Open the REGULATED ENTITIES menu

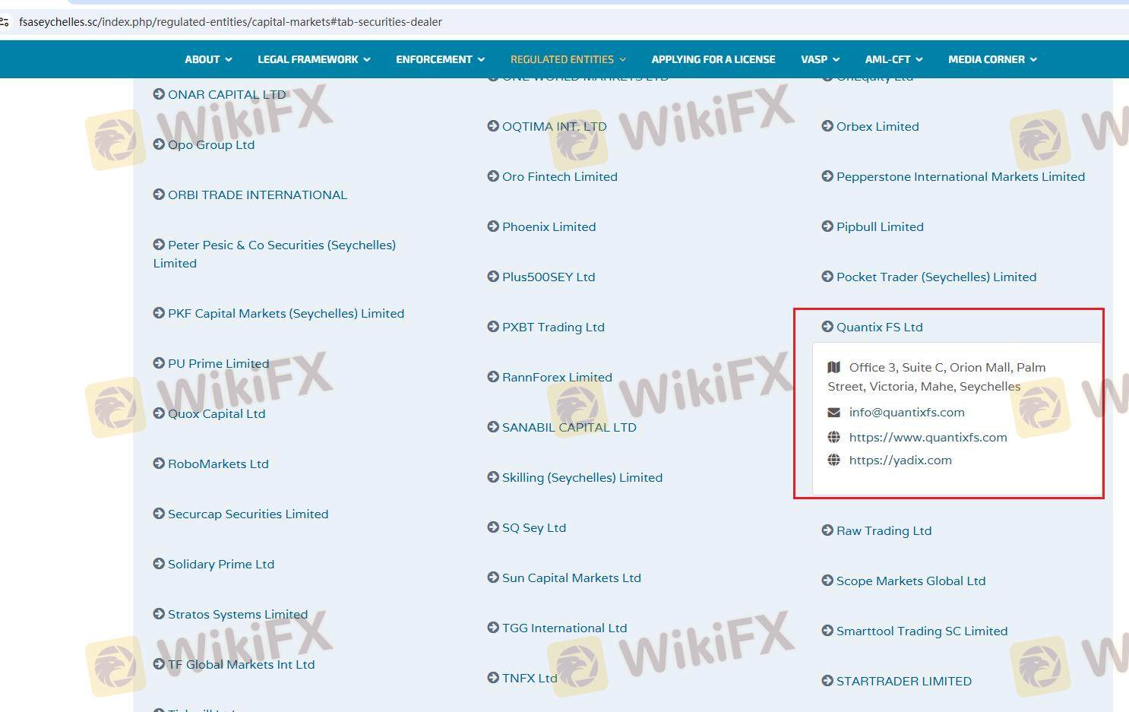click(x=568, y=59)
